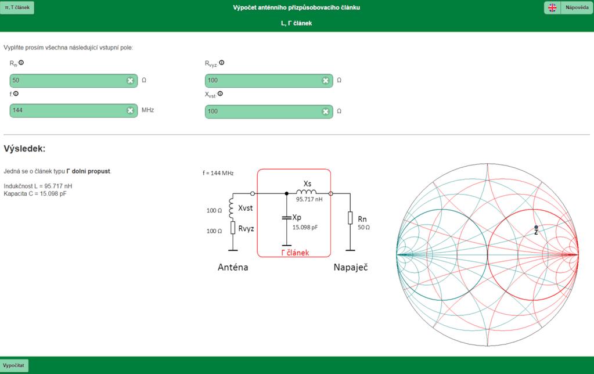594x374 pixels.
Task: Click the '95.717 nH' value in schematic
Action: (x=309, y=199)
